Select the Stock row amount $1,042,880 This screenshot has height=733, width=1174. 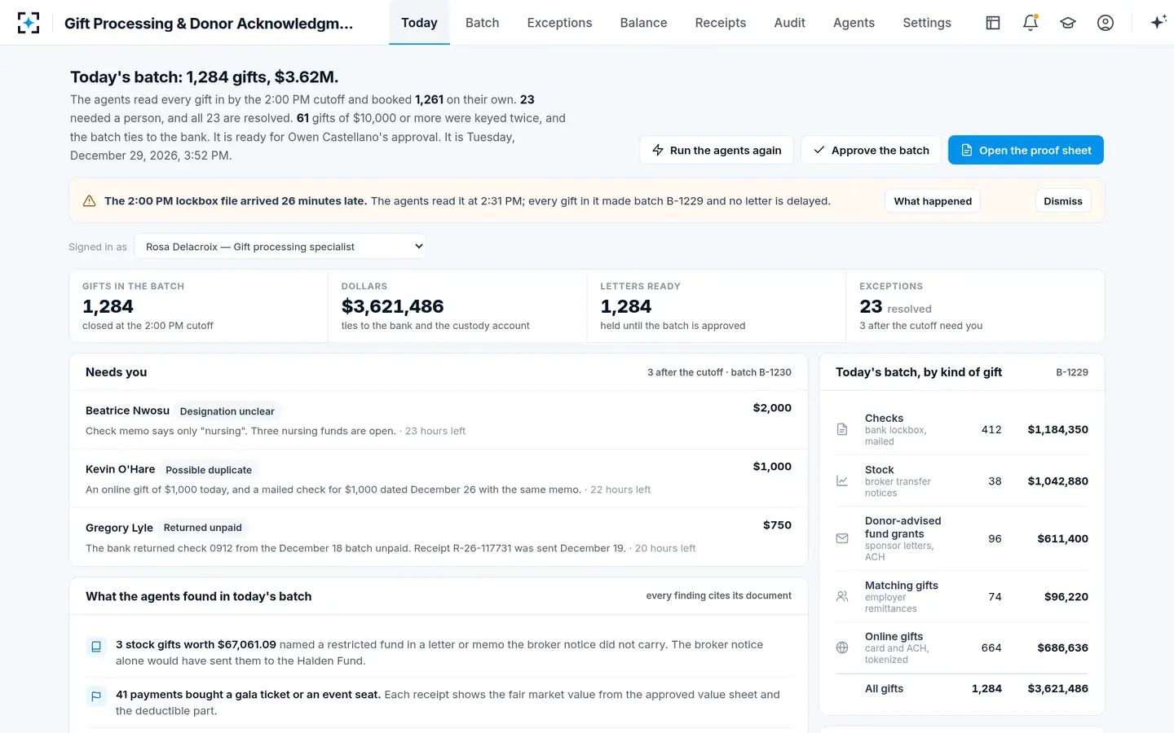coord(1057,481)
